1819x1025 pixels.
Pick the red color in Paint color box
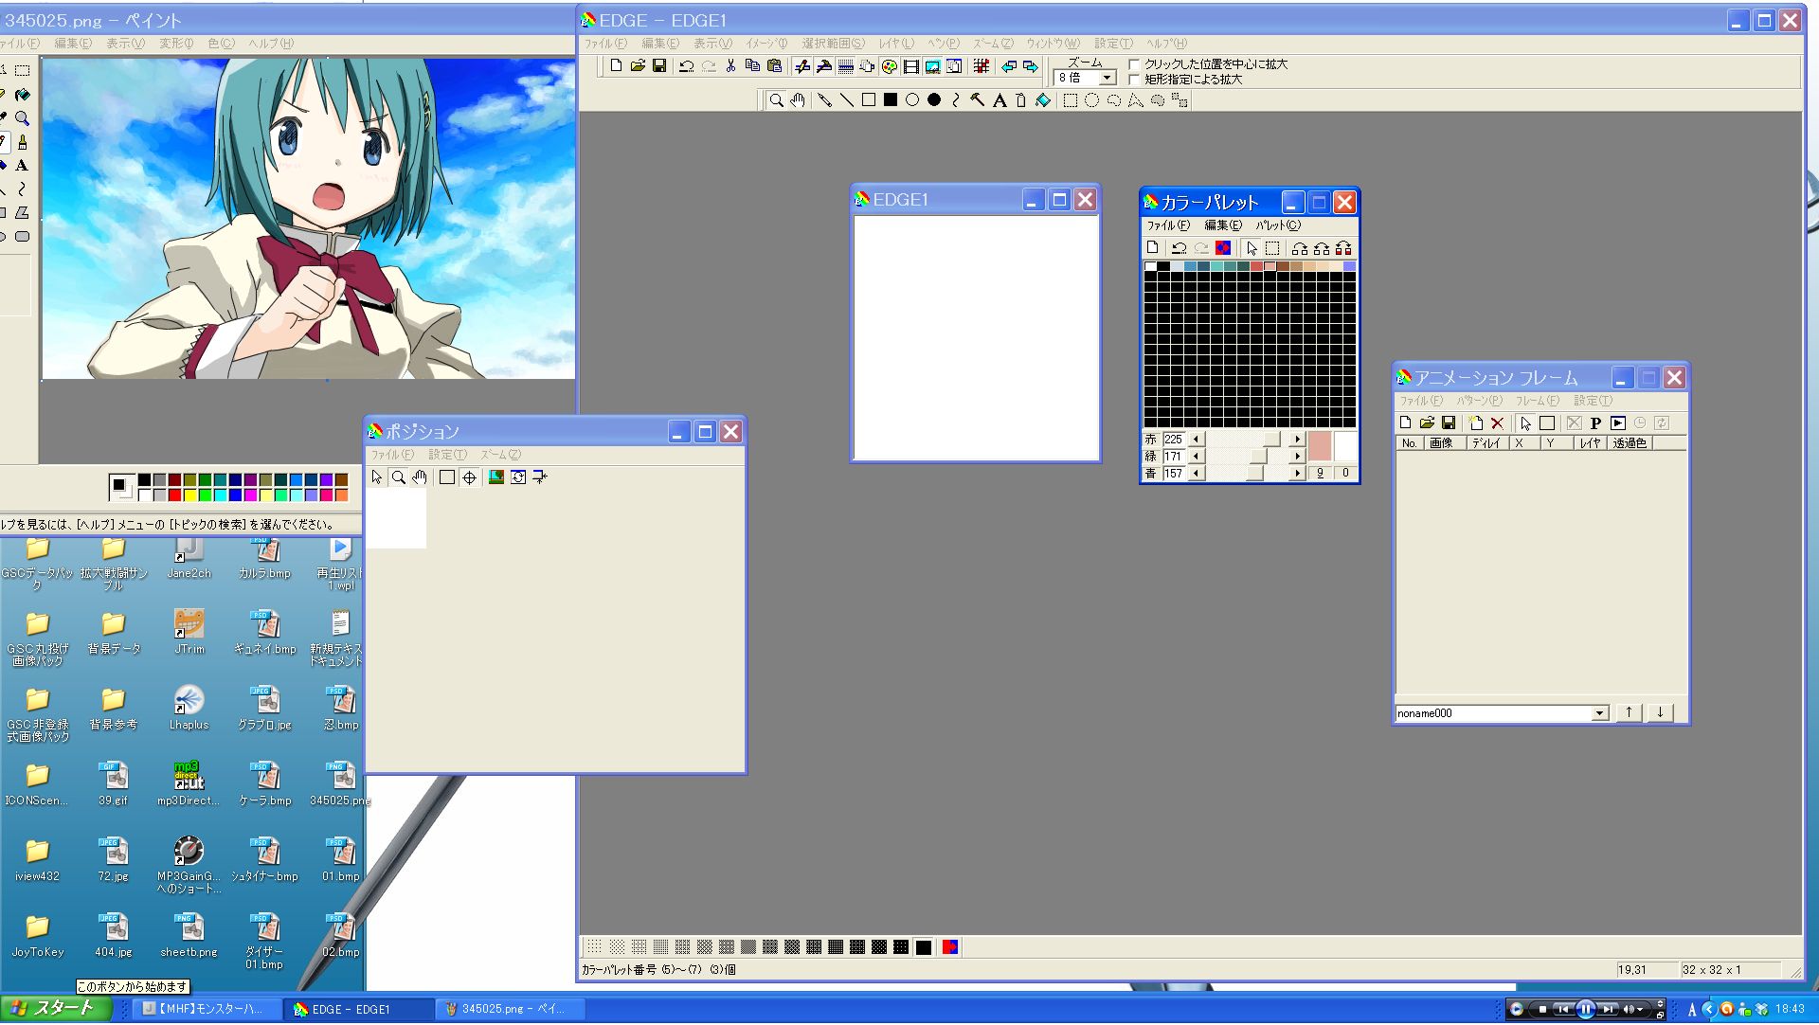click(174, 495)
